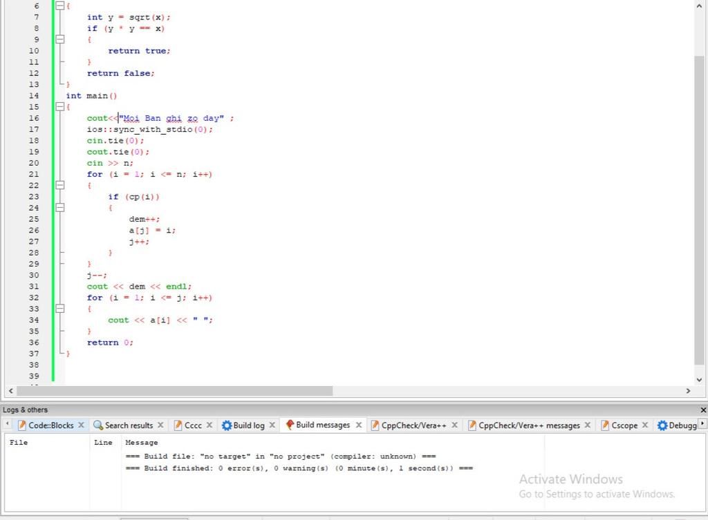The height and width of the screenshot is (520, 708).
Task: Open the CppCheck/Vera++ messages tab
Action: pyautogui.click(x=528, y=425)
